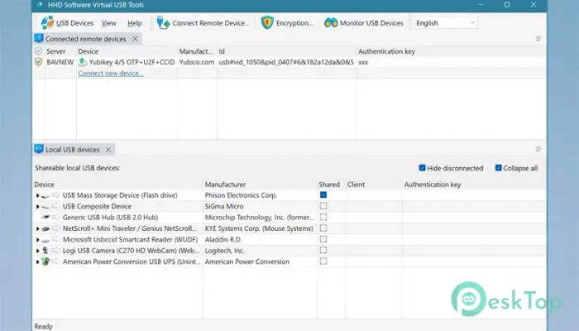Click the Yubico.com manufacturer cell
The height and width of the screenshot is (331, 579).
click(197, 62)
